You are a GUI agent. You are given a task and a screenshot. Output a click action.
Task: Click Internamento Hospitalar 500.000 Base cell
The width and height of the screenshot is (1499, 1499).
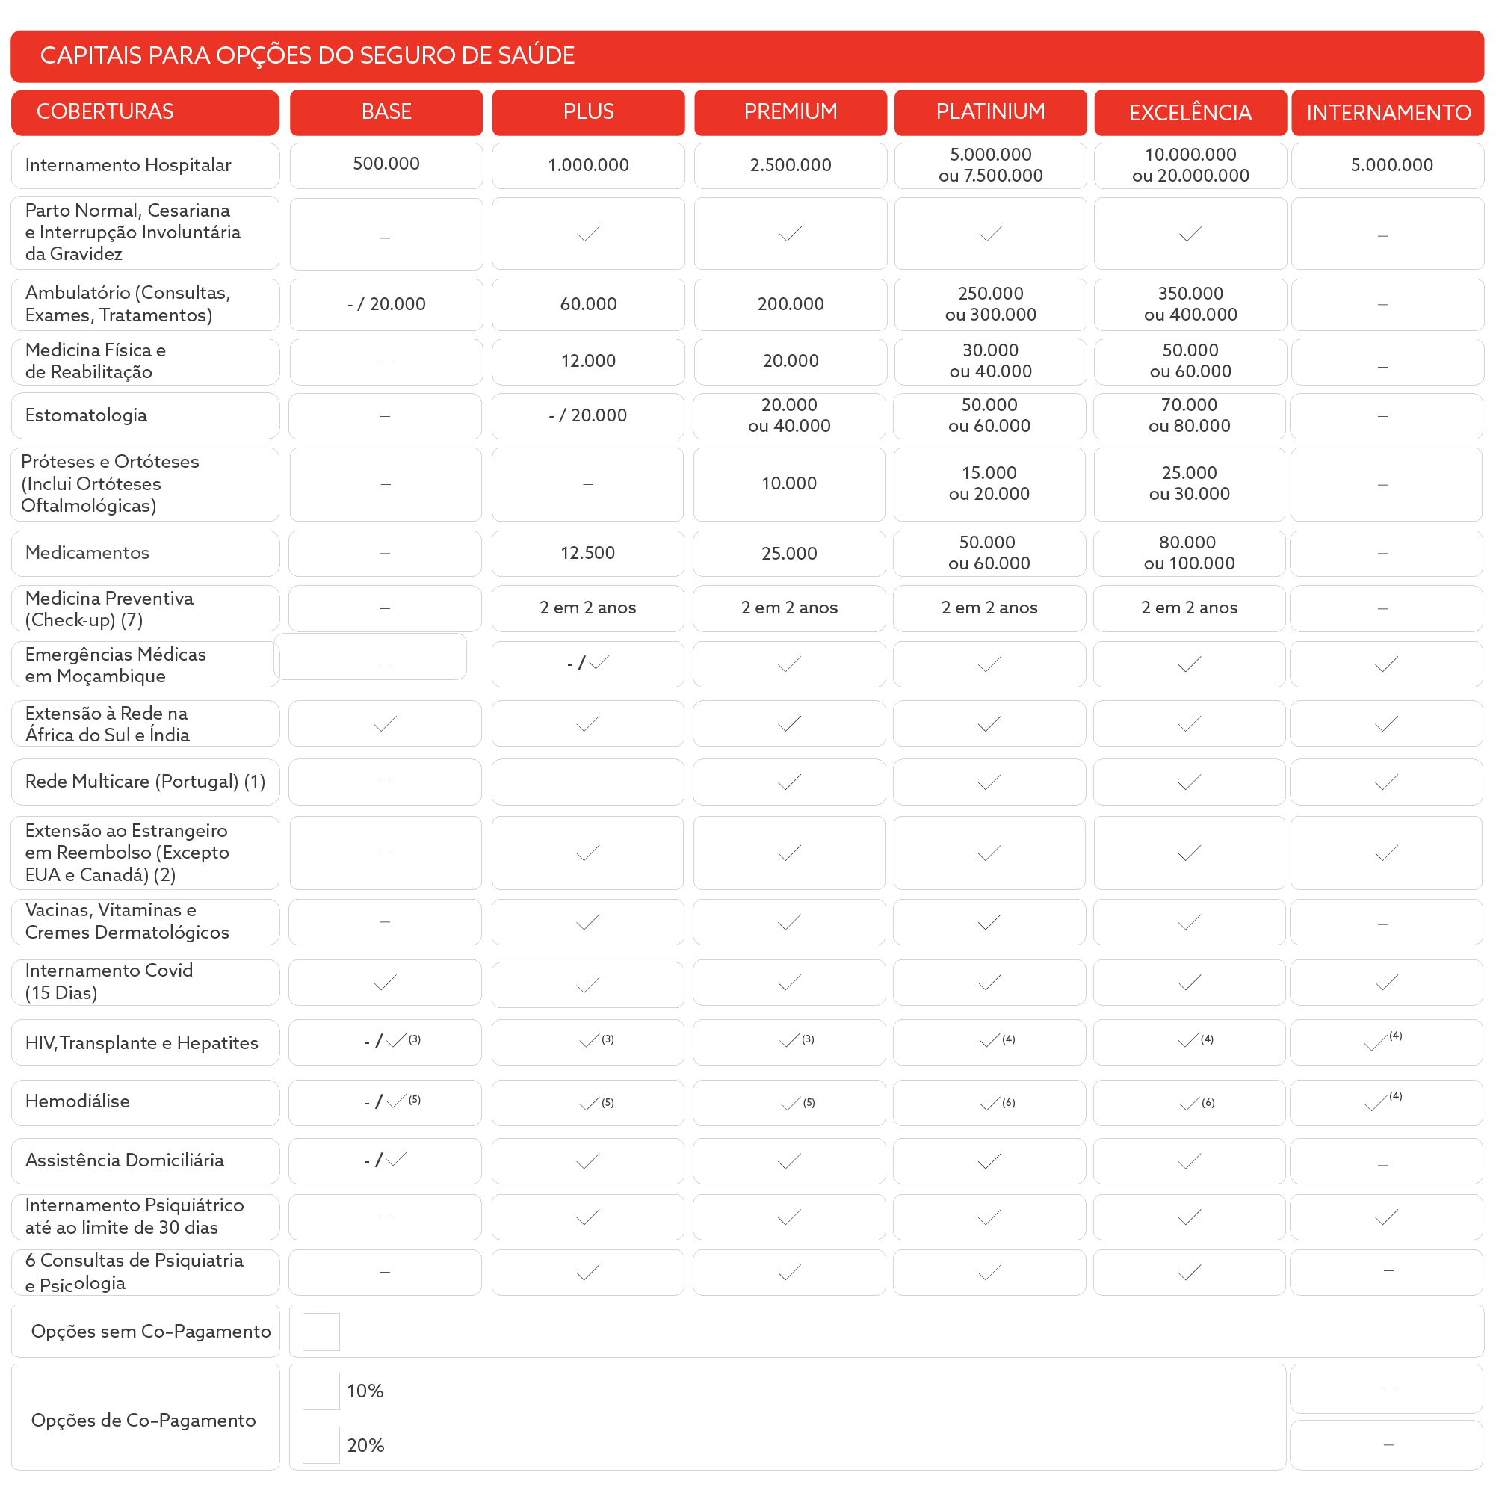(x=386, y=164)
